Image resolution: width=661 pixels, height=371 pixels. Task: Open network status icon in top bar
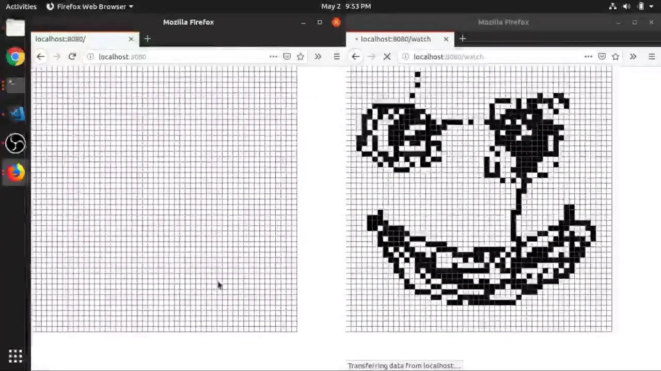tap(612, 6)
